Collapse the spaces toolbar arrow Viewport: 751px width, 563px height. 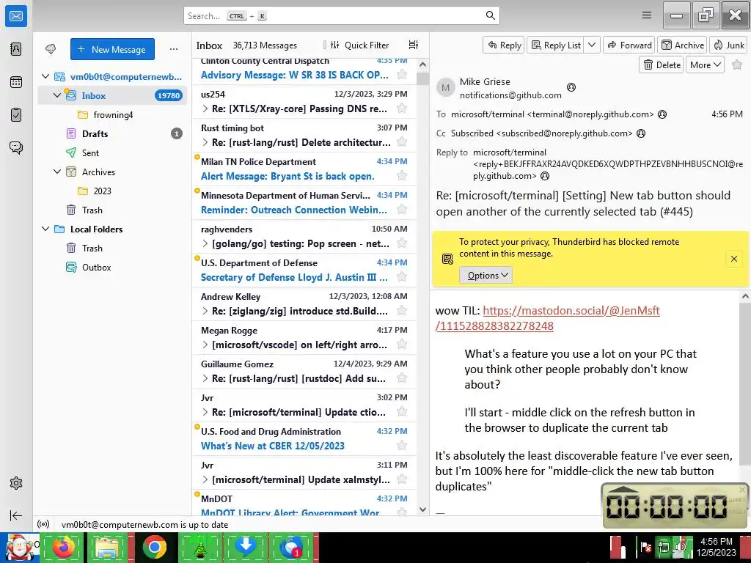click(16, 515)
